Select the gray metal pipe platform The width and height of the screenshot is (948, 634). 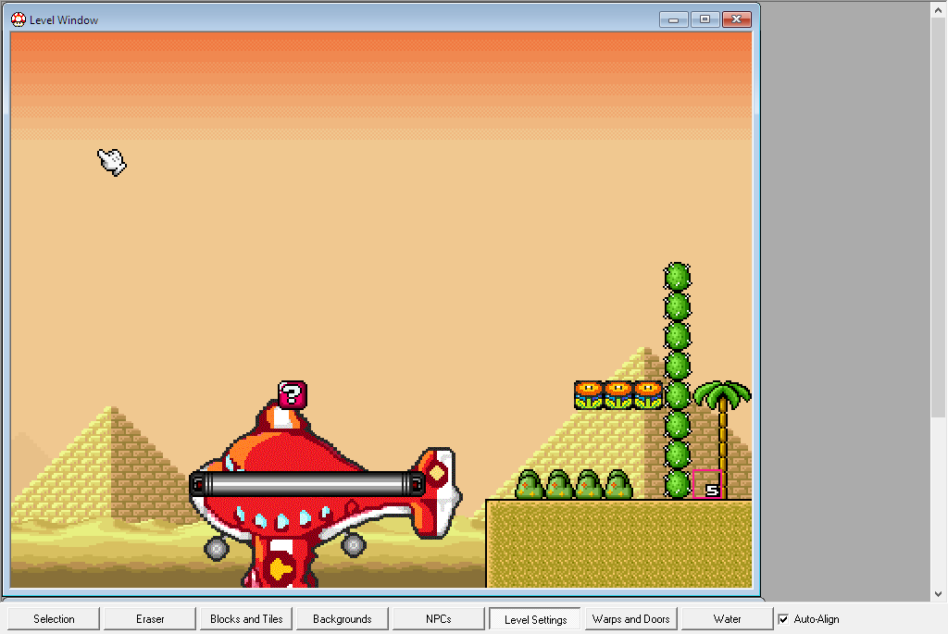pos(307,484)
